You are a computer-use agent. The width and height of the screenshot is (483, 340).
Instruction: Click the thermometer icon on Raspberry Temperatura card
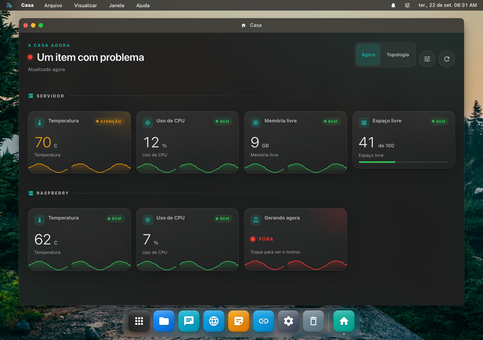[40, 220]
